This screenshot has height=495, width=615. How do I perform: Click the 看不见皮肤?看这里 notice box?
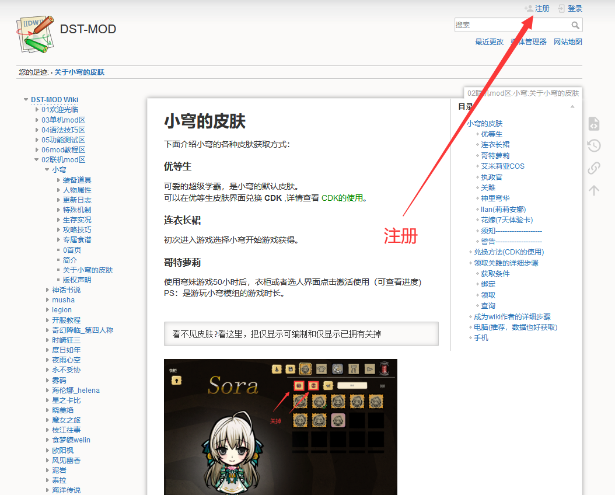click(300, 334)
